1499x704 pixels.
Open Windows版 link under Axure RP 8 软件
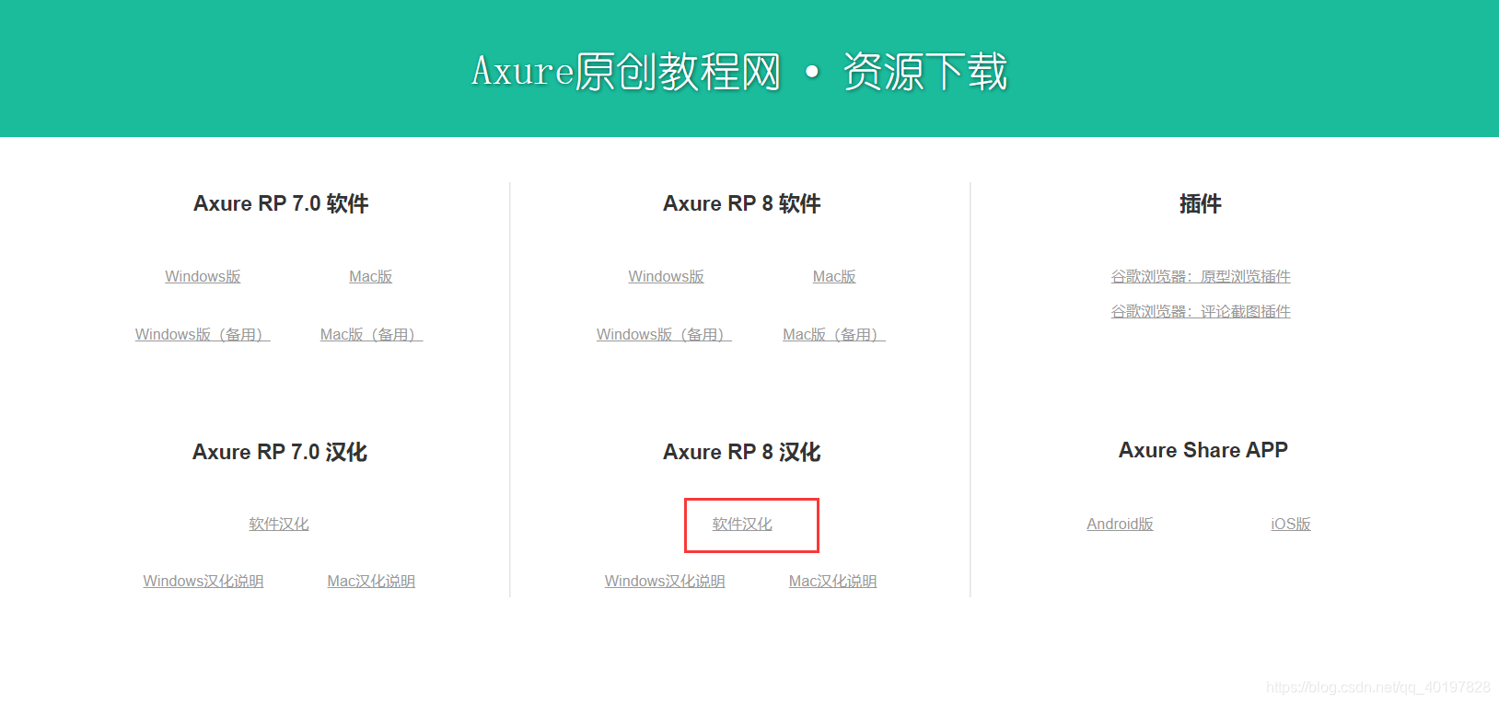(x=666, y=277)
